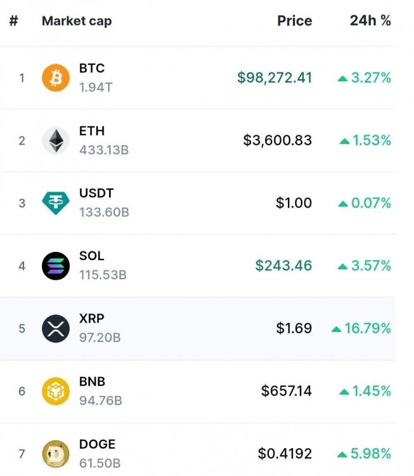The width and height of the screenshot is (414, 476).
Task: Click the Ethereum diamond icon
Action: point(56,141)
